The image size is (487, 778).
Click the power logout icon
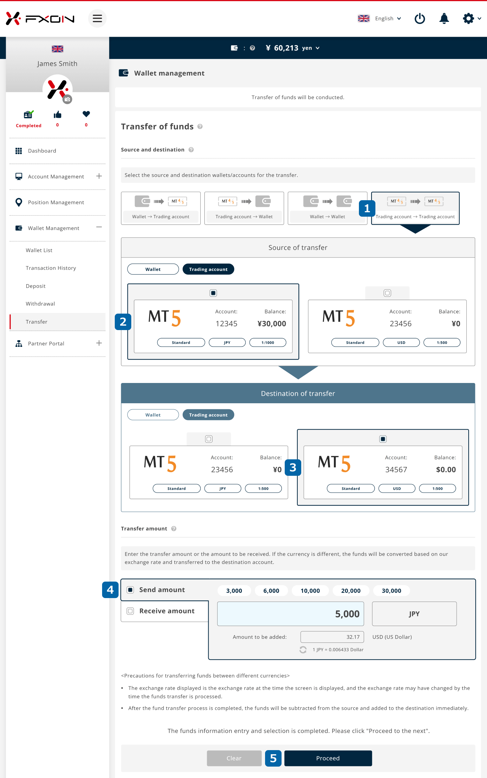coord(419,19)
